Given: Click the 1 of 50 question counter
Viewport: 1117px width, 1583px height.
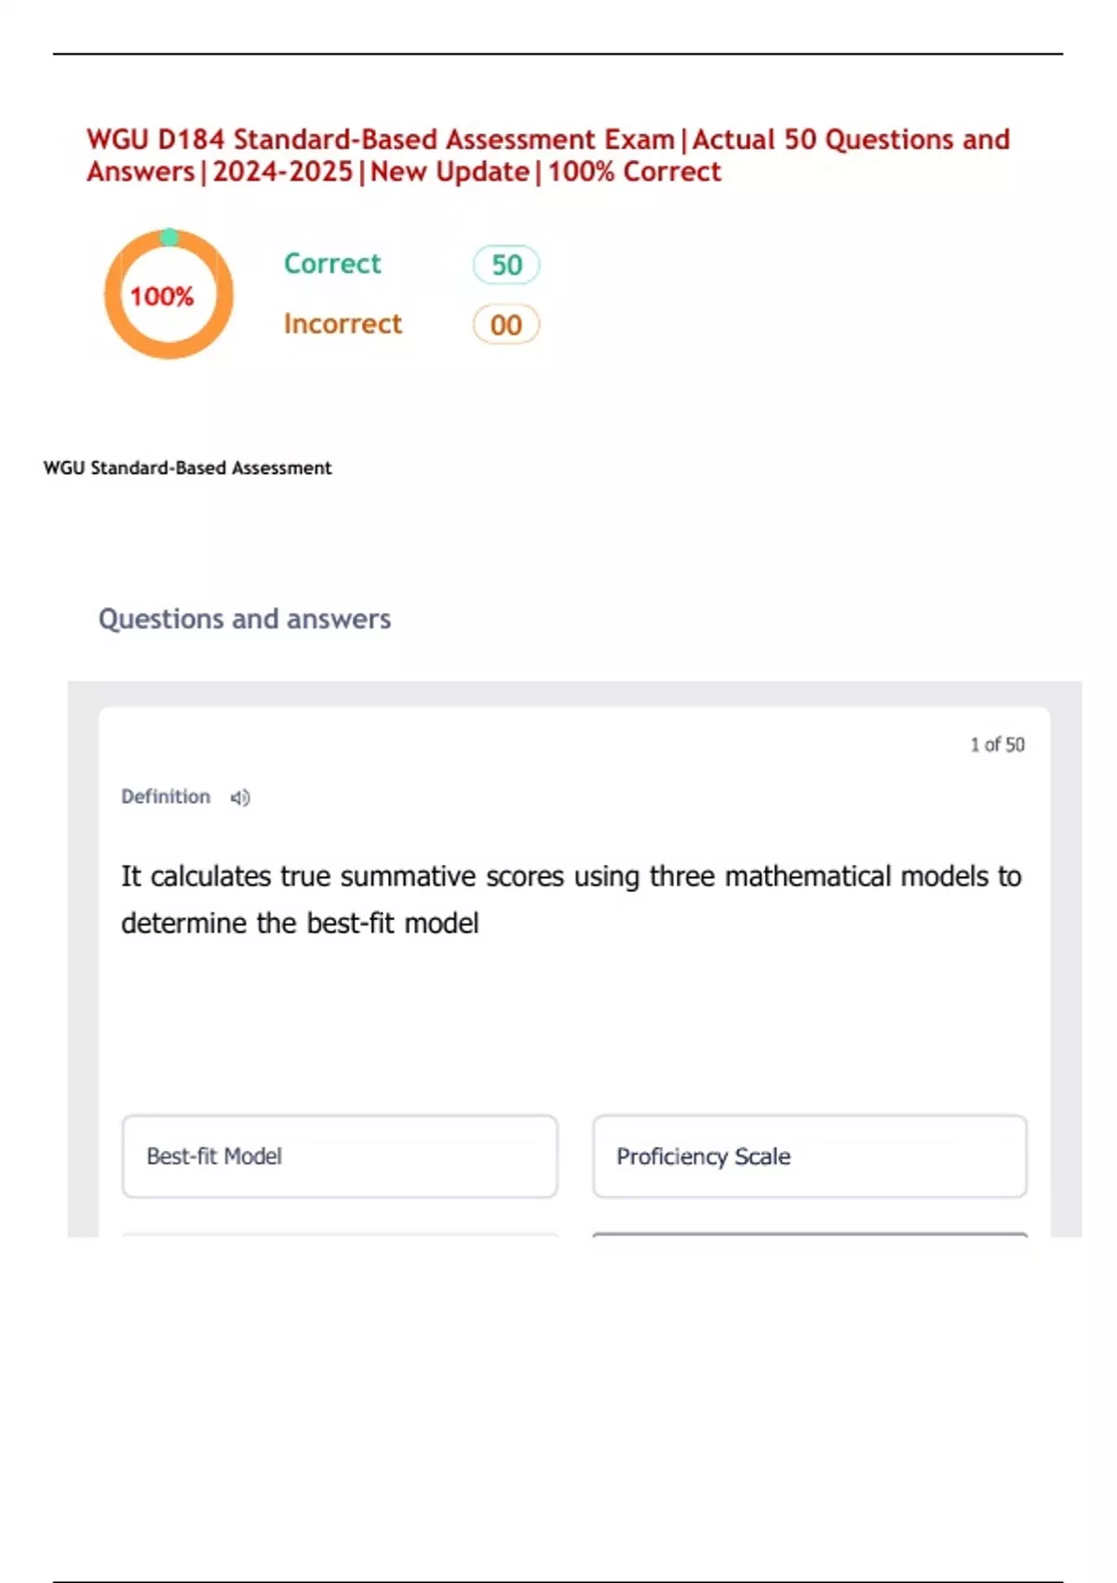Looking at the screenshot, I should 997,744.
